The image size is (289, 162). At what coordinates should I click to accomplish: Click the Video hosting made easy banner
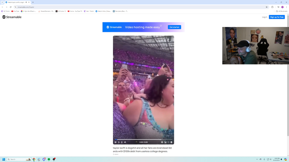[144, 27]
